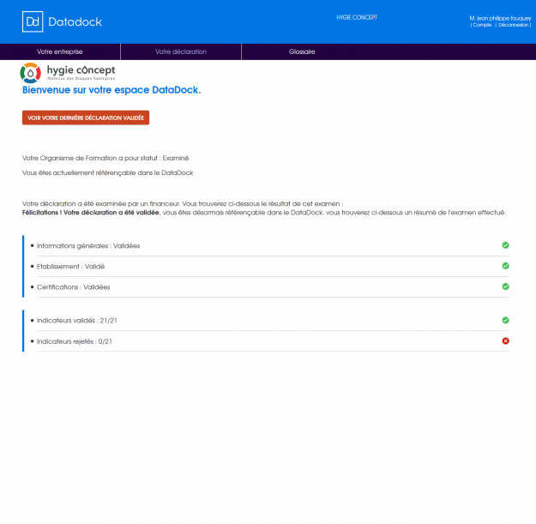Select the Informations générales : Validées text
Image resolution: width=536 pixels, height=524 pixels.
tap(88, 246)
